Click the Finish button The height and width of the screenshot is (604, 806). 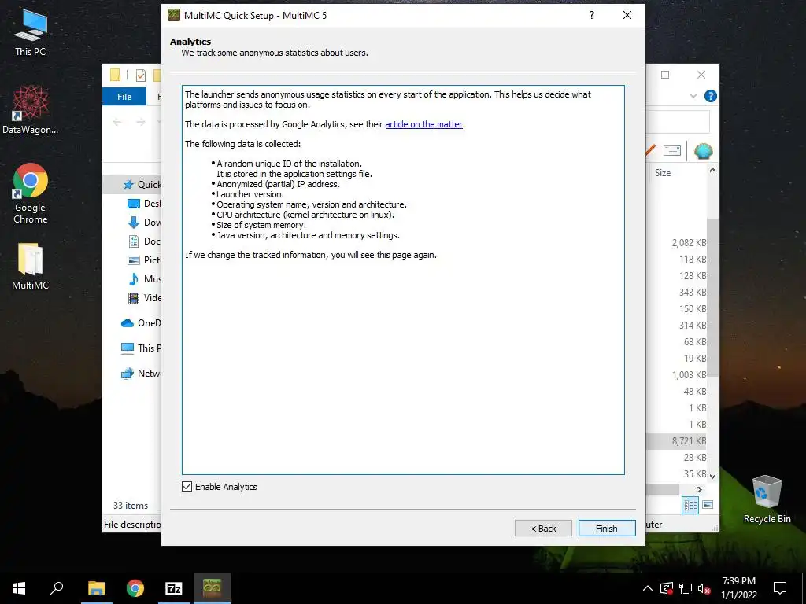click(x=607, y=528)
